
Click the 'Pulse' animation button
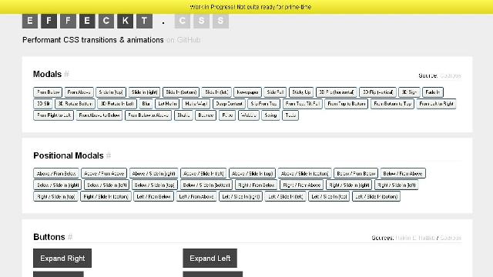coord(227,115)
